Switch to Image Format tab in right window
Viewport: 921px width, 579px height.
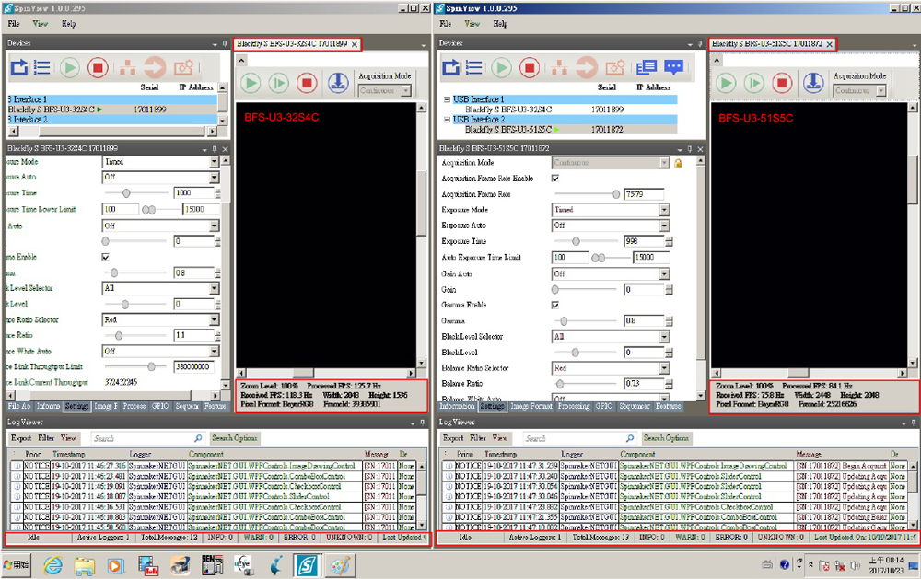531,406
